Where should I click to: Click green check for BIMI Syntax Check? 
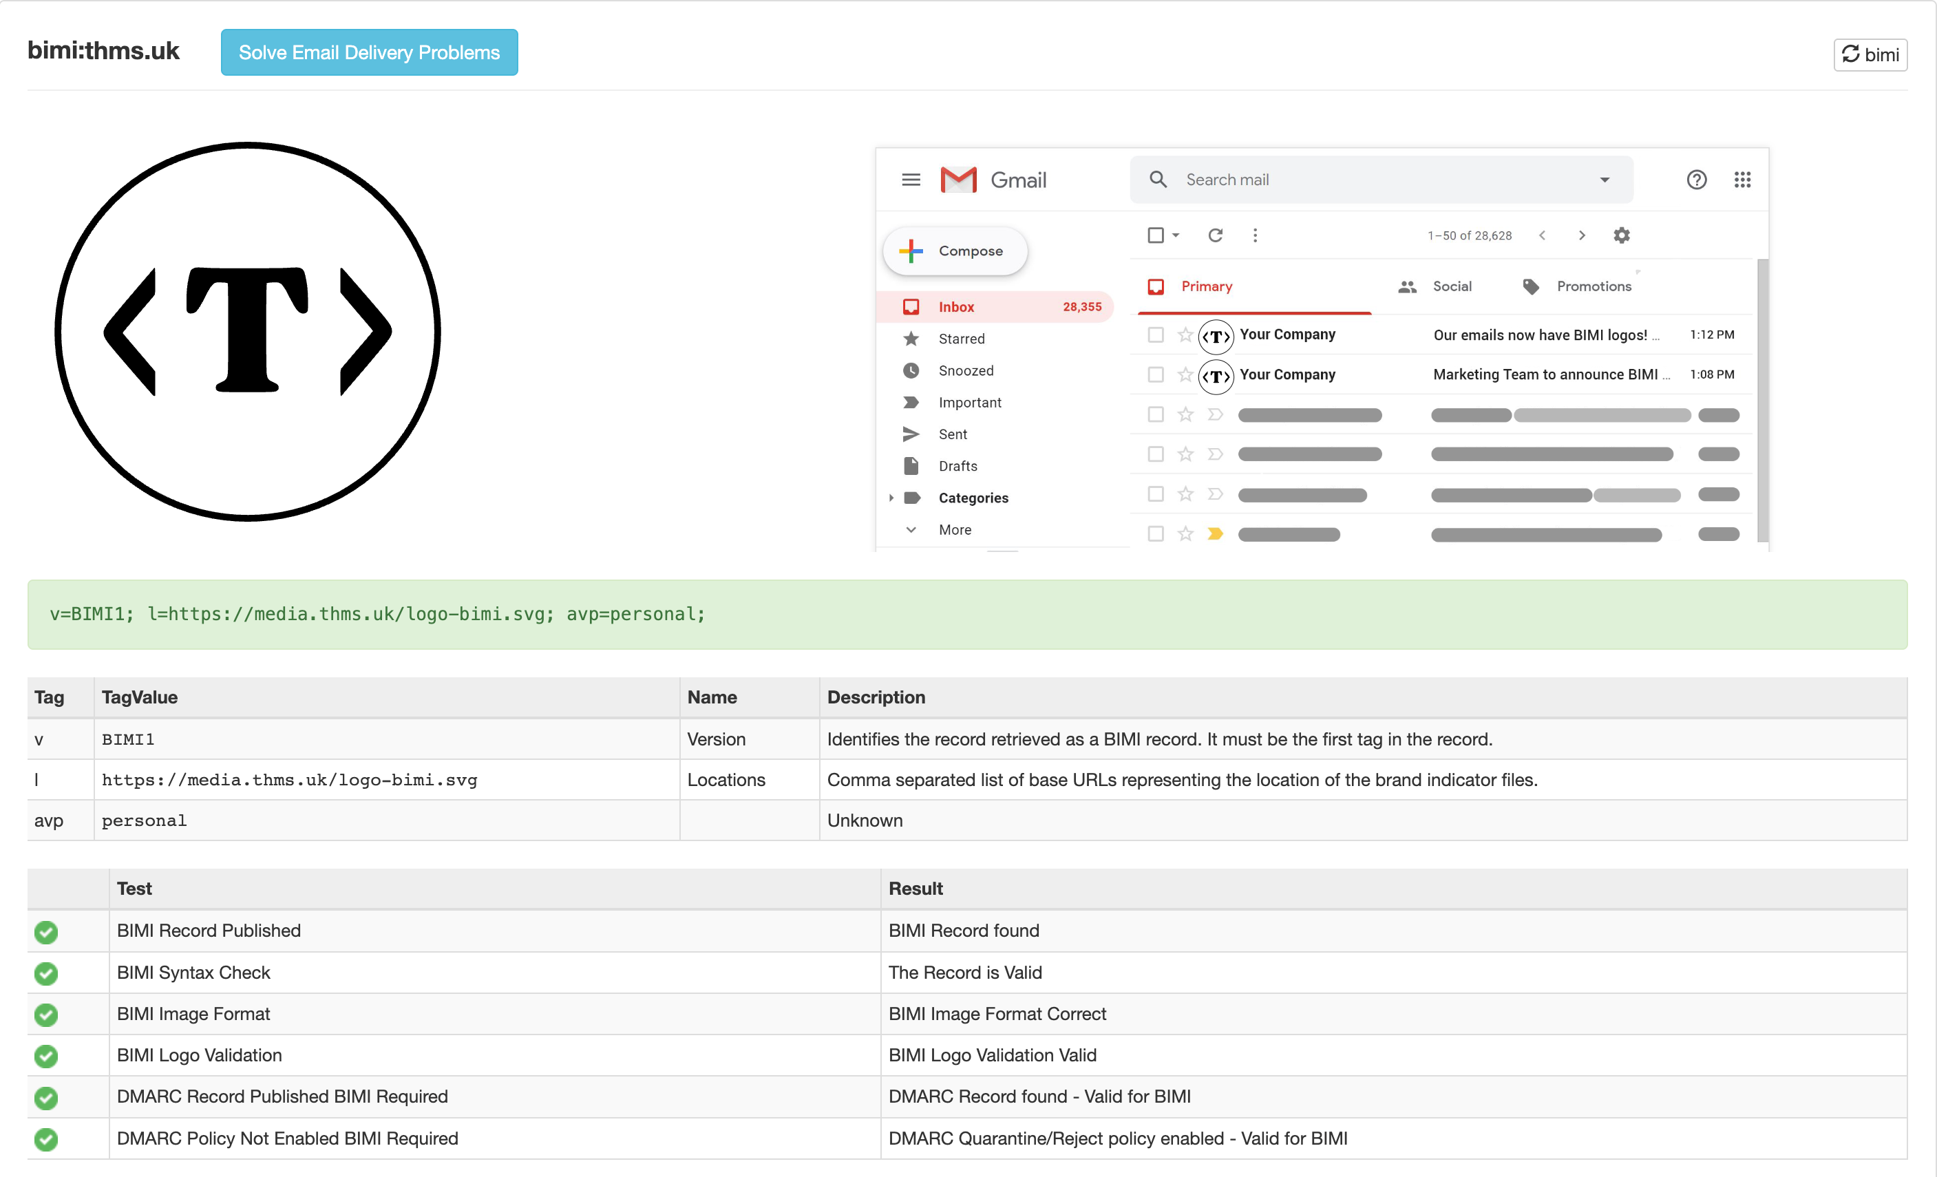point(46,973)
